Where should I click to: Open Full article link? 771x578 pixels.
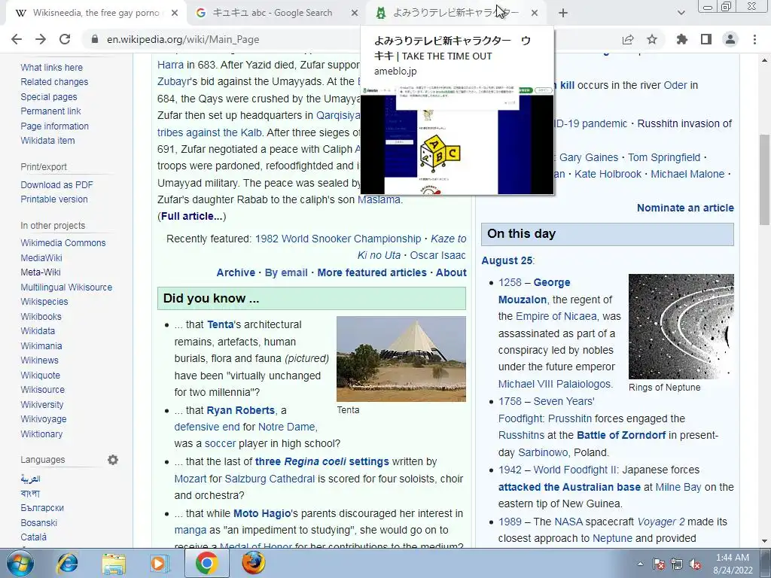tap(191, 216)
